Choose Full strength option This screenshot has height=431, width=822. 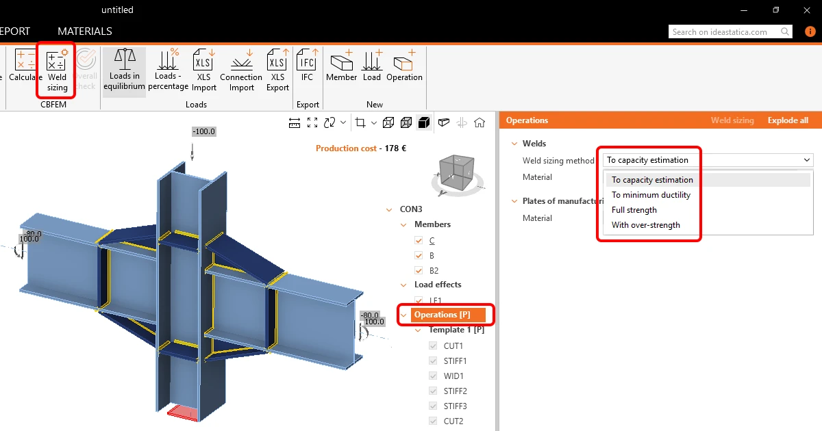point(634,210)
